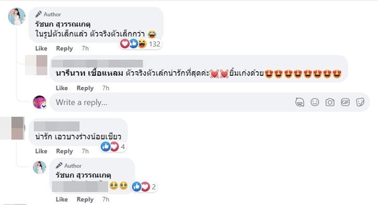This screenshot has width=378, height=205.
Task: View reactions with count 2
Action: [145, 187]
